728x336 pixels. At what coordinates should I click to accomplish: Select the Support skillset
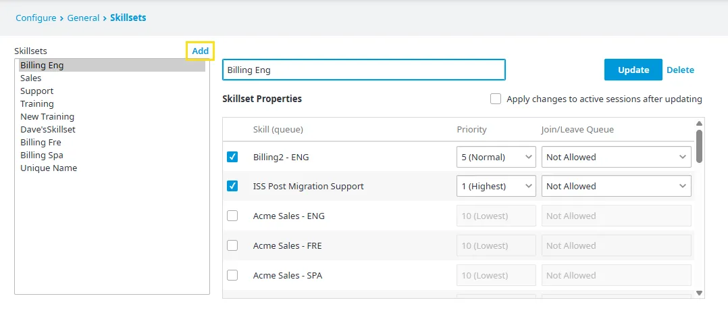(112, 91)
